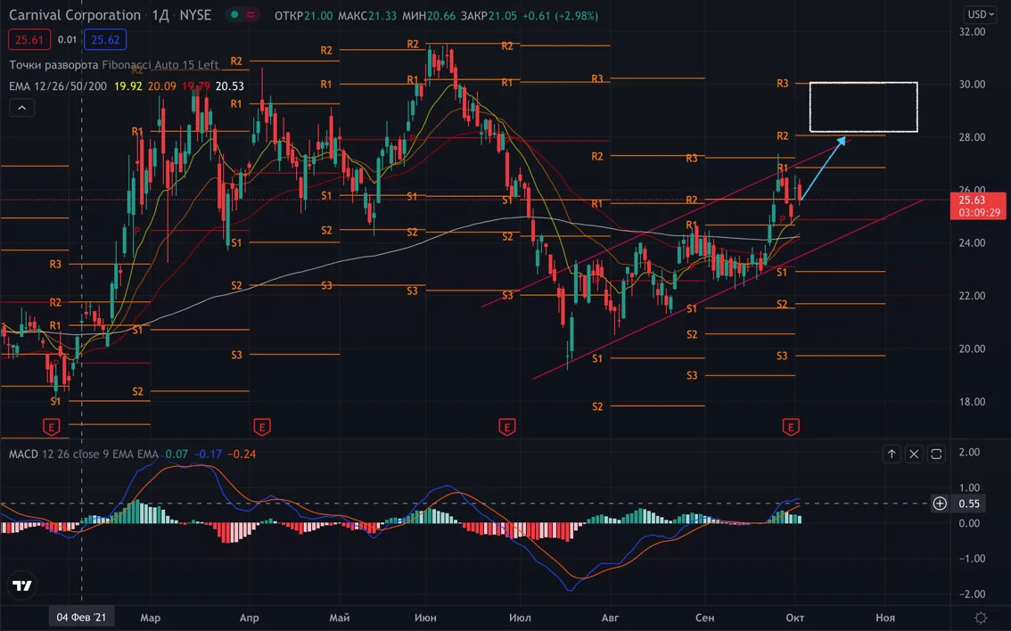The height and width of the screenshot is (631, 1011).
Task: Click the current price label 25.63
Action: (x=977, y=206)
